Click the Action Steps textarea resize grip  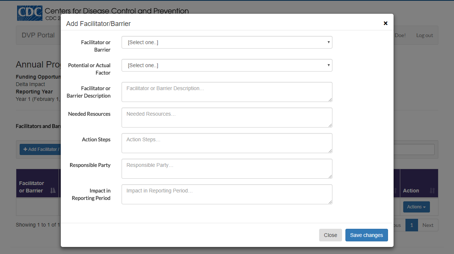(x=330, y=151)
